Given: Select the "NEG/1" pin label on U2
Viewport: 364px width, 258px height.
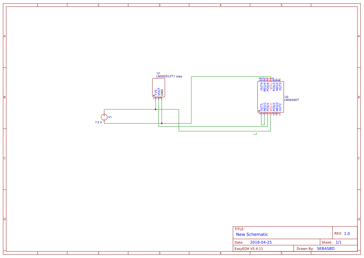Looking at the screenshot, I should click(265, 107).
